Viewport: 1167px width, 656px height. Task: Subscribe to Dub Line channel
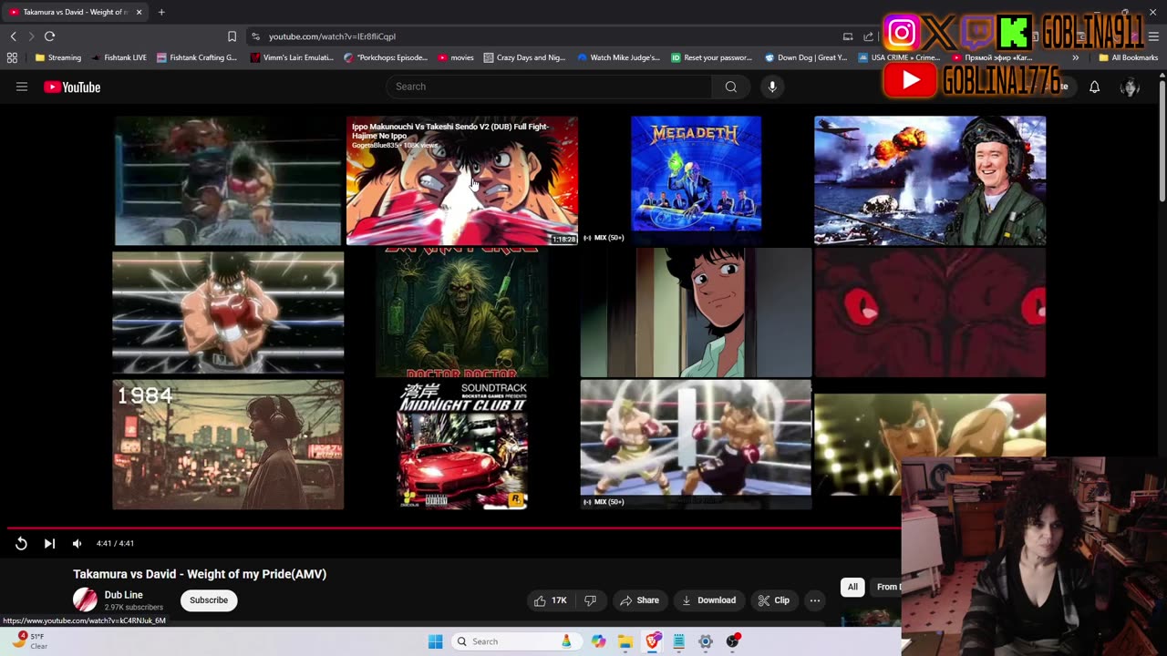click(209, 600)
